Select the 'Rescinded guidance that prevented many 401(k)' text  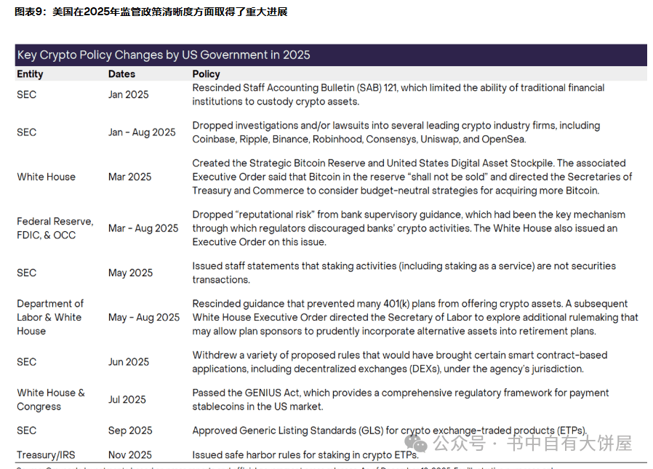415,317
